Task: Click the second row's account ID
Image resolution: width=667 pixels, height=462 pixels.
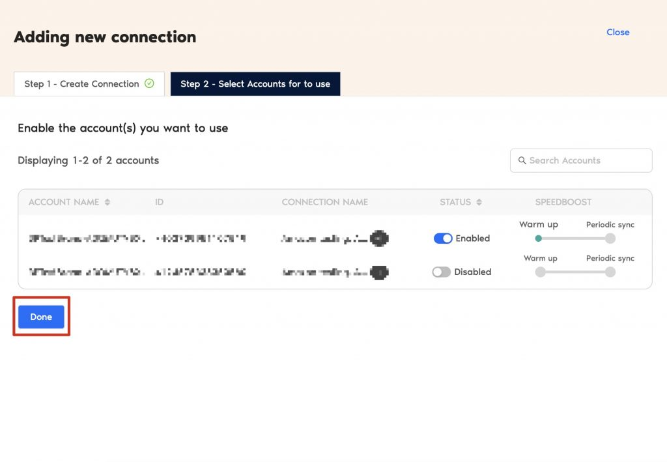Action: click(x=200, y=272)
